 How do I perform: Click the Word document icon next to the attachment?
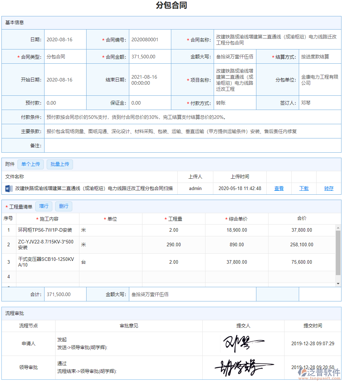pyautogui.click(x=8, y=188)
